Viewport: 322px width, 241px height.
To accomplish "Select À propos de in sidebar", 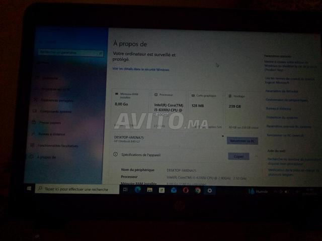I will coord(46,157).
